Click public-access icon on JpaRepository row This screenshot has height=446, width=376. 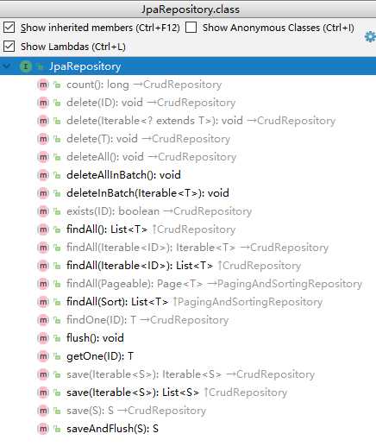[x=40, y=66]
